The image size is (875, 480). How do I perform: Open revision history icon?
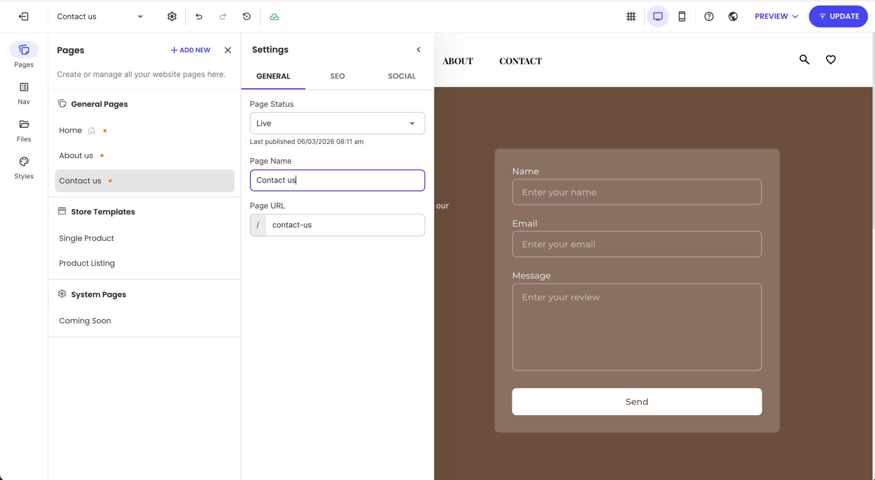(x=247, y=16)
